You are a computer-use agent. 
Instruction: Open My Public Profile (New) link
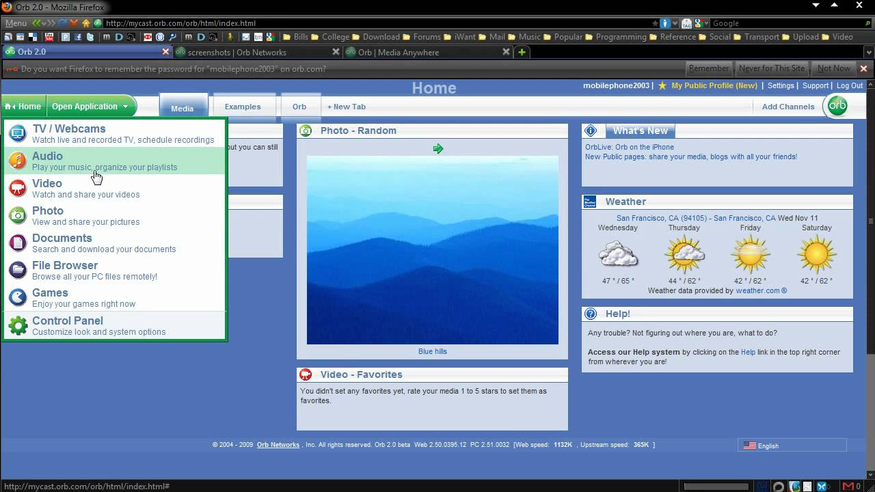714,85
